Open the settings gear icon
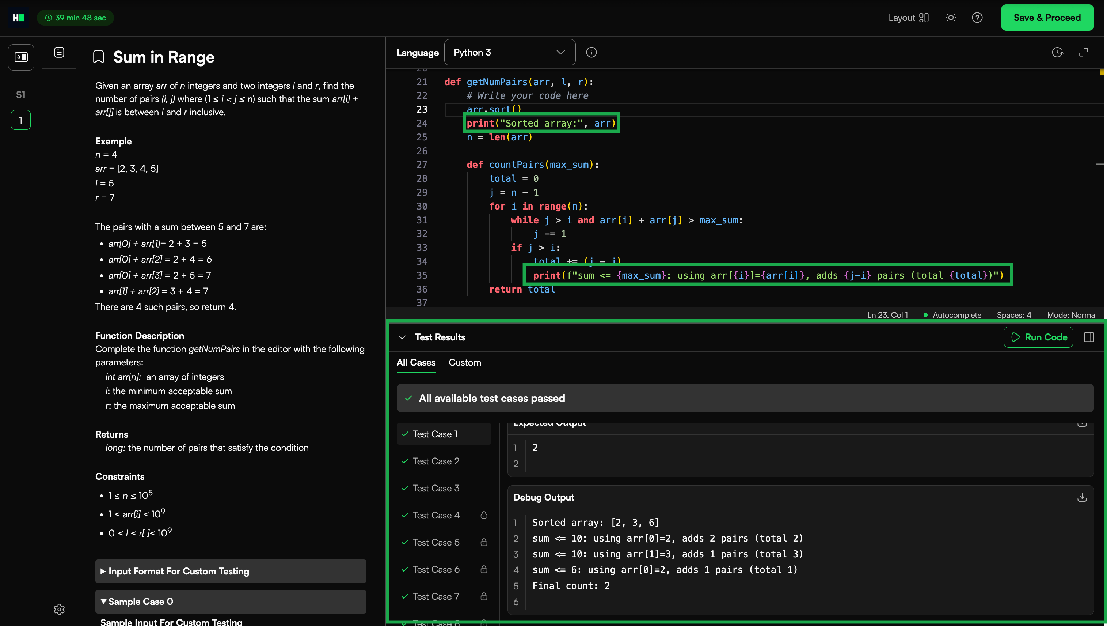1107x626 pixels. tap(59, 609)
